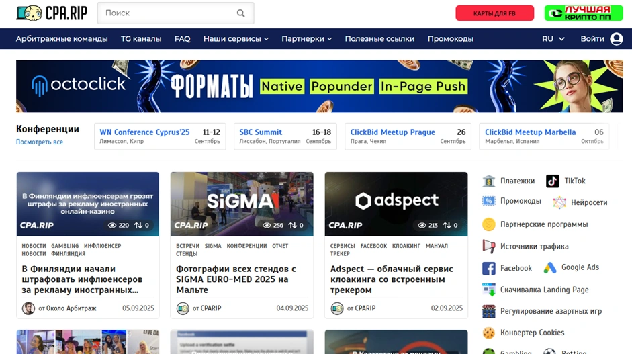Screen dimensions: 632x354
Task: Go to the Промокоды navigation item
Action: (450, 39)
